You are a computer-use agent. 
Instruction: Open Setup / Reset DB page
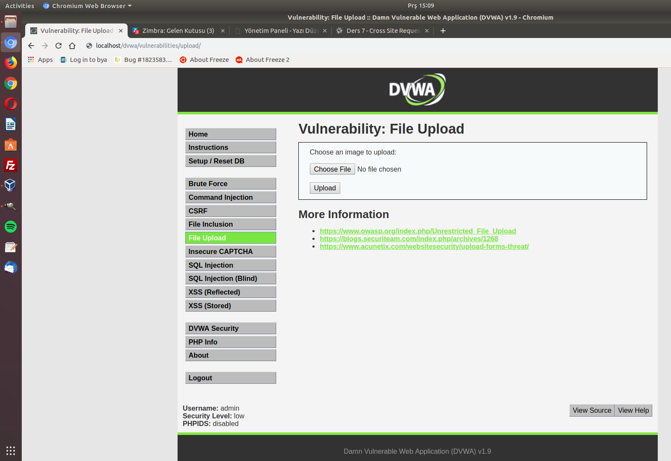coord(230,161)
